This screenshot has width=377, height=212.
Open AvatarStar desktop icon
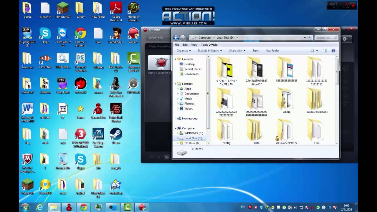pos(116,187)
